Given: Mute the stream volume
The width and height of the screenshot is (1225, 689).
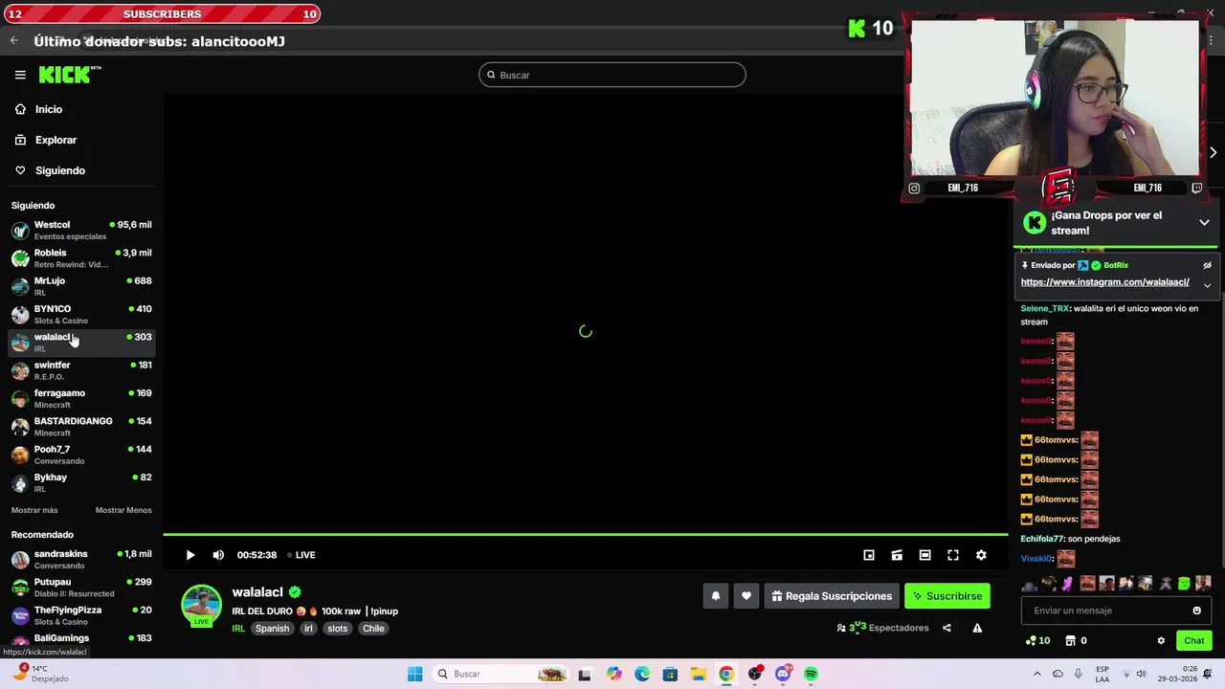Looking at the screenshot, I should 218,555.
